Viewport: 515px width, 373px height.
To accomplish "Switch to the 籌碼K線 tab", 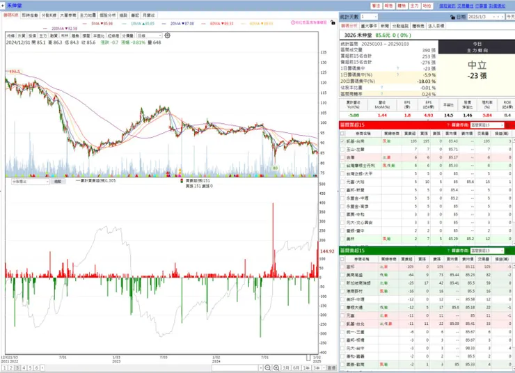I will point(11,15).
